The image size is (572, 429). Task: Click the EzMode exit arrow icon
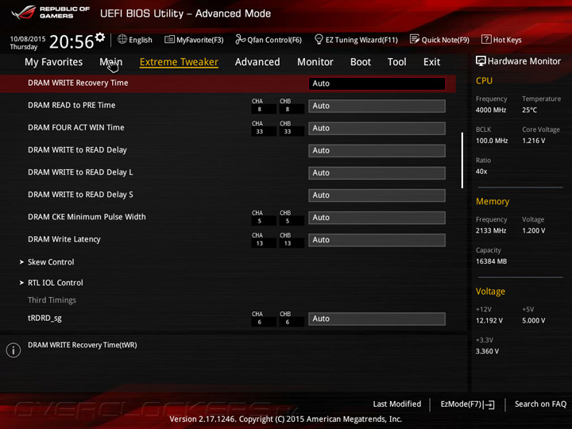[x=489, y=404]
